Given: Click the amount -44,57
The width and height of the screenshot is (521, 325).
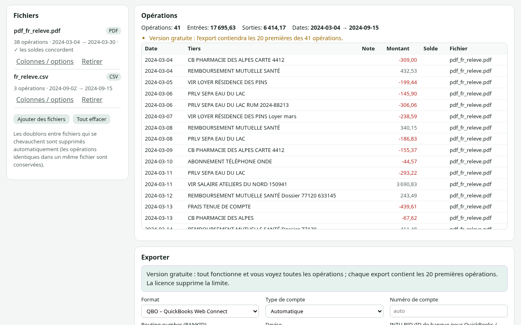Looking at the screenshot, I should point(409,161).
